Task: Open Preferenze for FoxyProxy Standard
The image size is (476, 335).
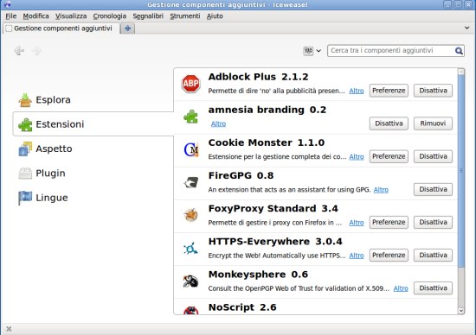Action: click(x=389, y=222)
